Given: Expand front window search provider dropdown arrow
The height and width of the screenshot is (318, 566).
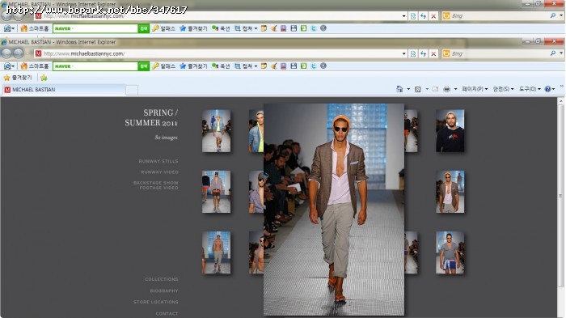Looking at the screenshot, I should [561, 53].
